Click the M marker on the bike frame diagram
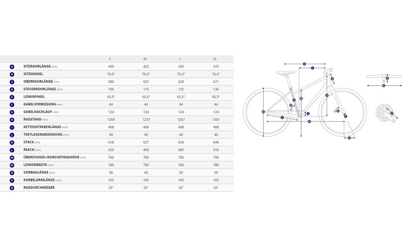Image resolution: width=403 pixels, height=248 pixels. pos(301,98)
